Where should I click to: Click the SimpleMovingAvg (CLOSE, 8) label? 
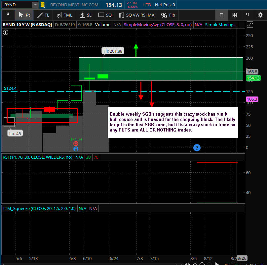(158, 25)
